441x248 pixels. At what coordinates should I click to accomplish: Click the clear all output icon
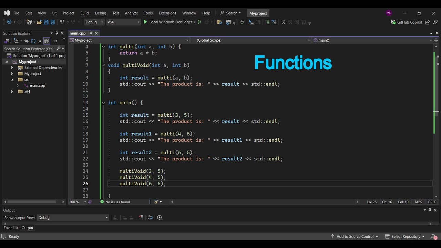tap(141, 217)
